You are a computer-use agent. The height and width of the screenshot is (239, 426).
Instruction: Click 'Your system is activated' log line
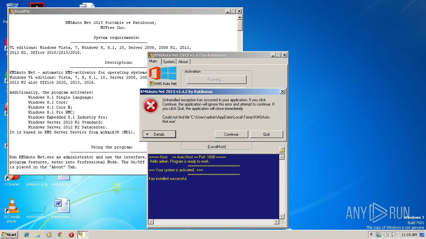(176, 170)
